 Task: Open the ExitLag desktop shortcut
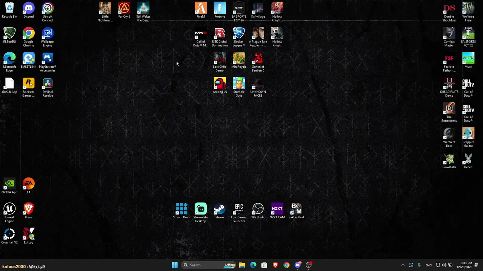(28, 236)
